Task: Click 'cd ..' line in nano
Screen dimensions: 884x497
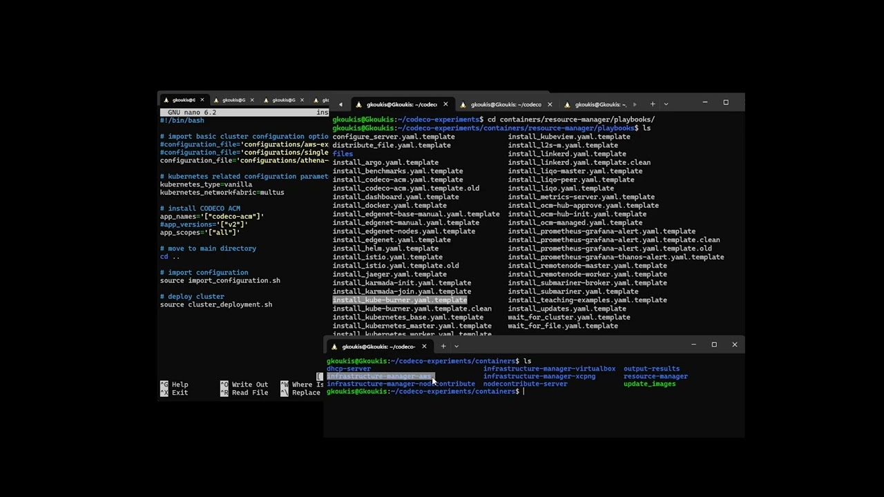Action: tap(170, 257)
